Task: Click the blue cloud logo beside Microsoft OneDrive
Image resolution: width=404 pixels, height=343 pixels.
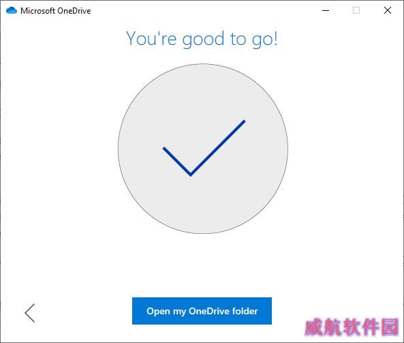Action: pos(12,11)
